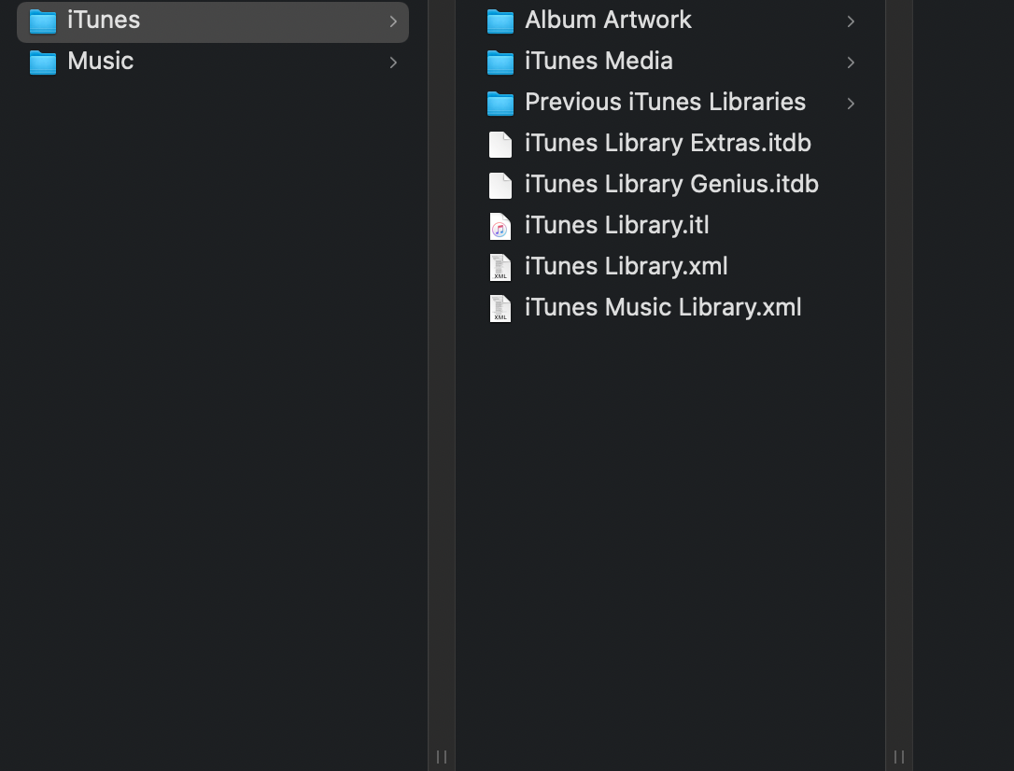Click the iTunes Library Extras.itdb file icon
This screenshot has height=771, width=1014.
[500, 145]
